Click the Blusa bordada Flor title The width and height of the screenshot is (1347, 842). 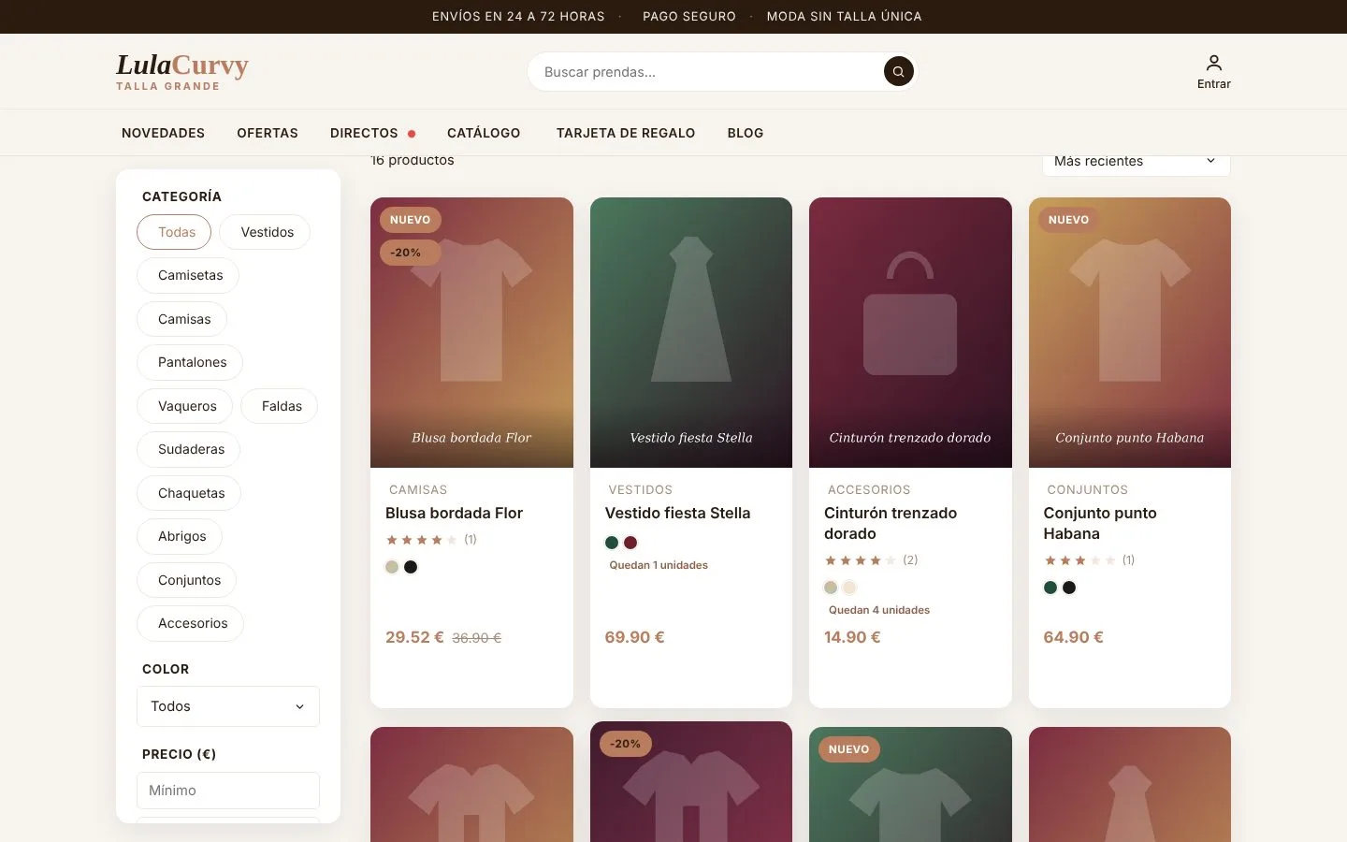(454, 513)
